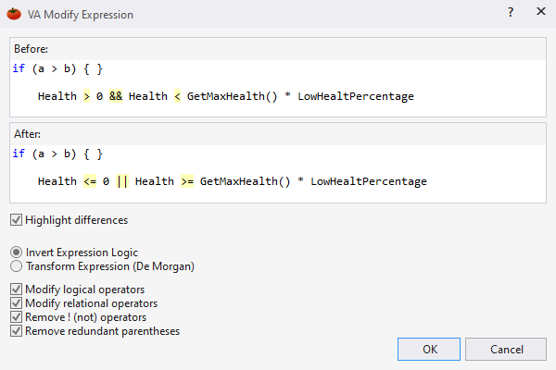Image resolution: width=556 pixels, height=370 pixels.
Task: Click the question mark help button
Action: coord(511,14)
